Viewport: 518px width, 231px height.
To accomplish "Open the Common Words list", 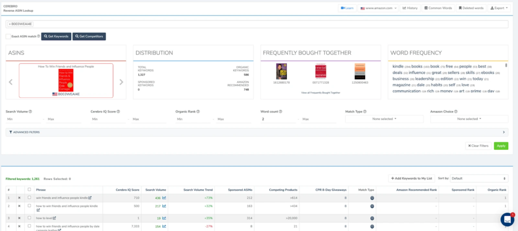I will [x=438, y=8].
